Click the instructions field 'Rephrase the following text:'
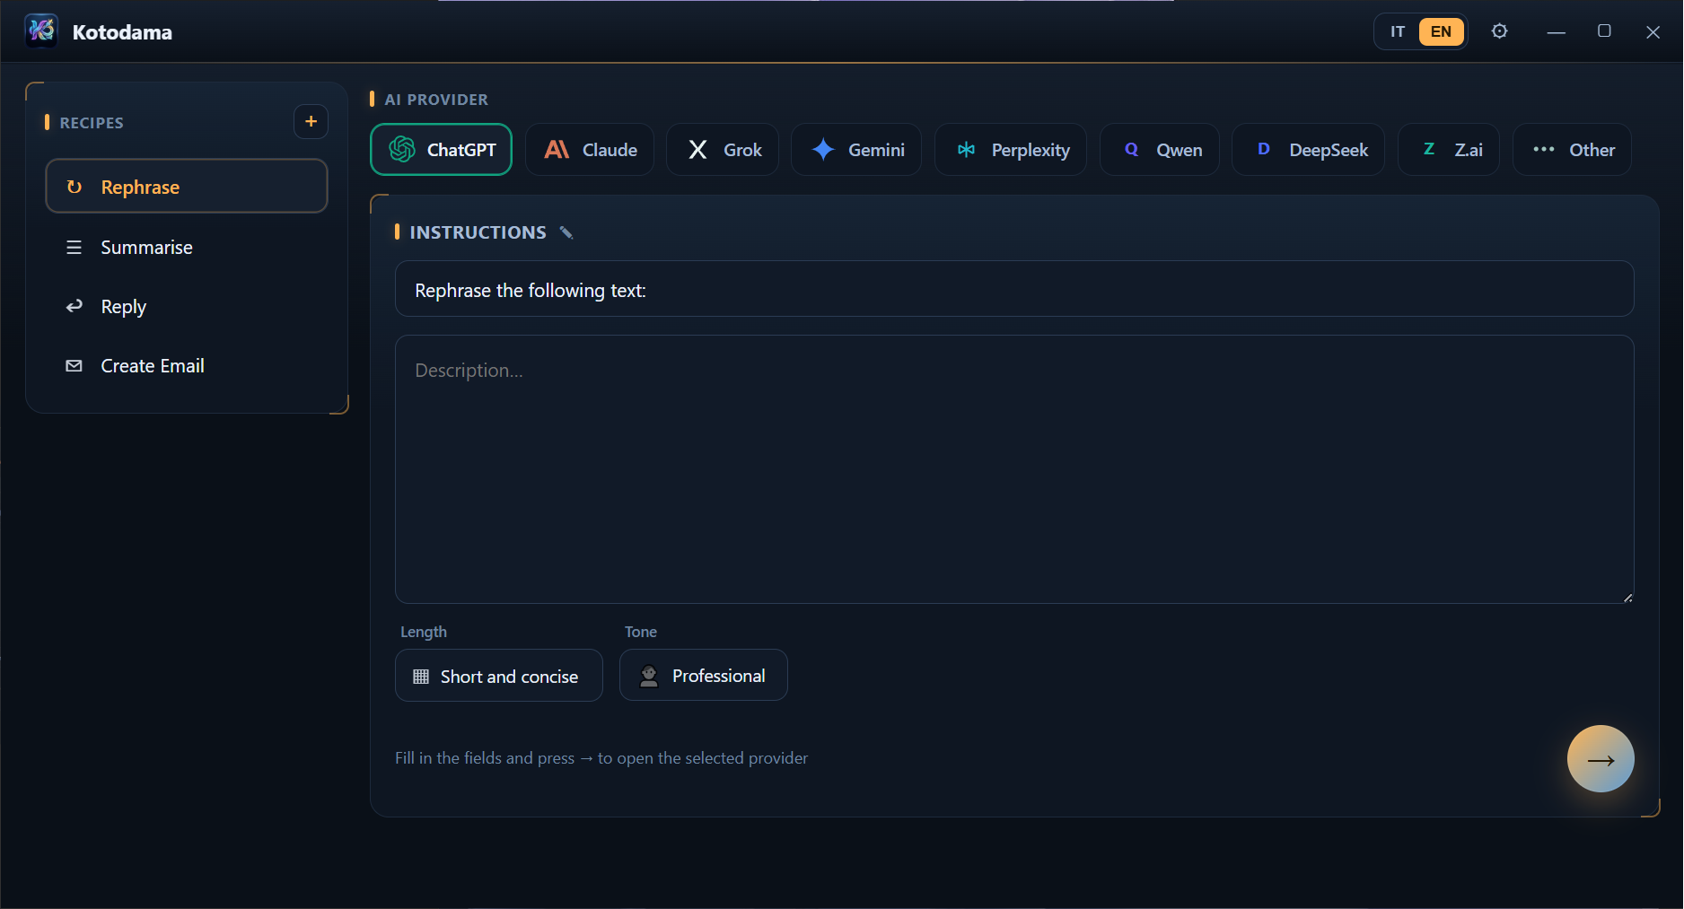The height and width of the screenshot is (909, 1684). 1014,289
